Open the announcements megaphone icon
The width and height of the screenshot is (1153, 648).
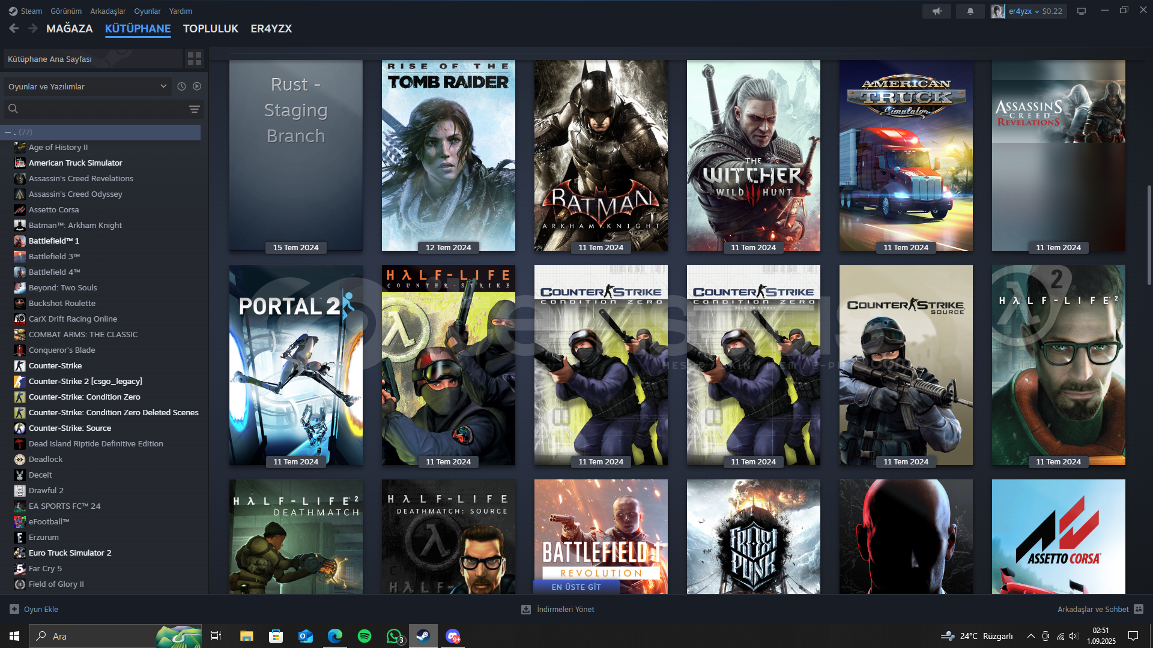tap(937, 11)
